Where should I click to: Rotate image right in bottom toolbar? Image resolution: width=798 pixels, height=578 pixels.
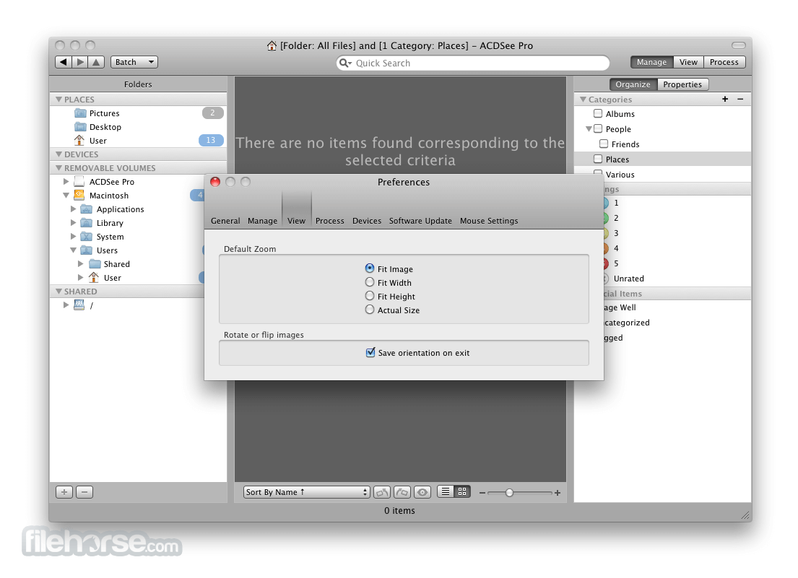(x=402, y=492)
